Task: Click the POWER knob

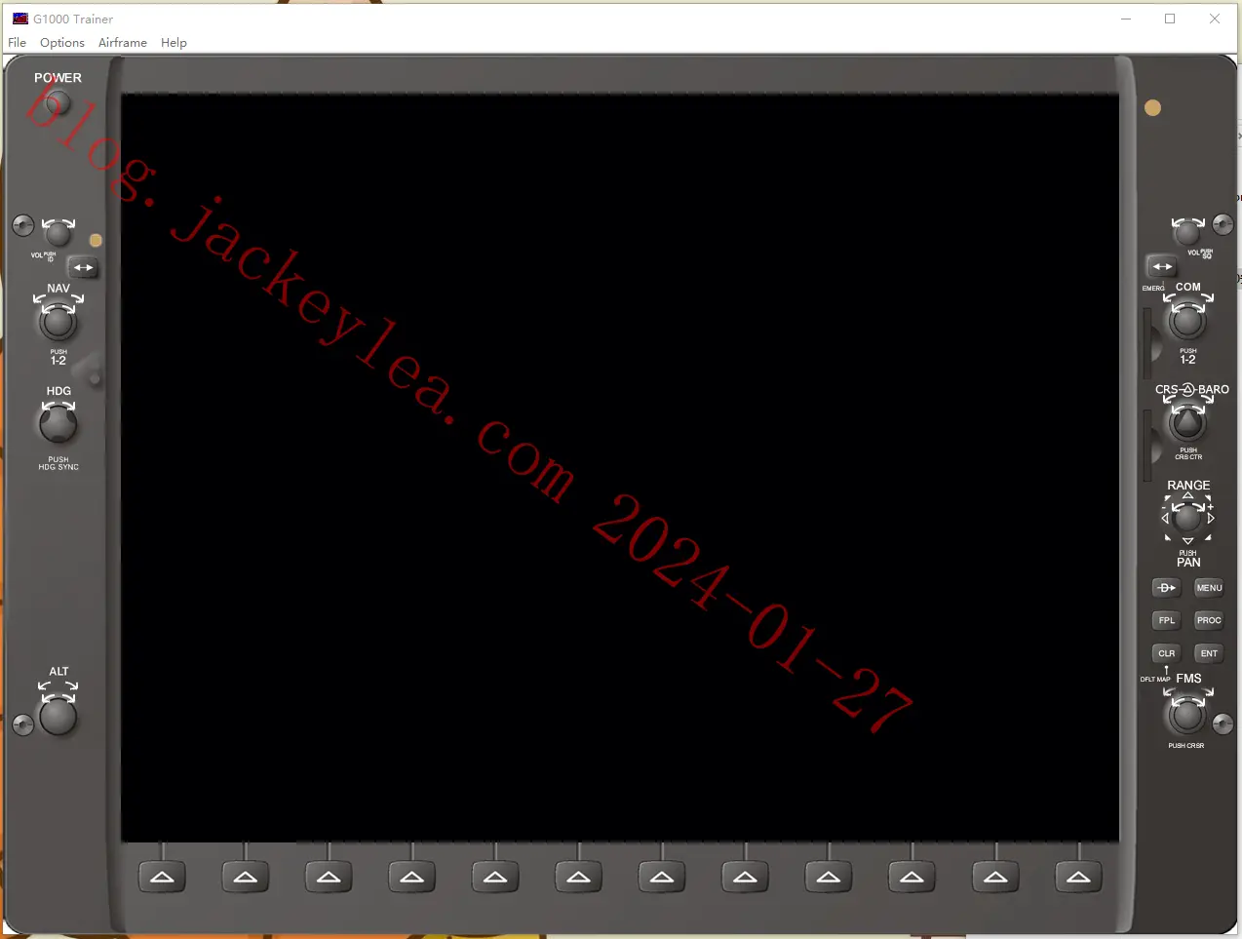Action: tap(58, 101)
